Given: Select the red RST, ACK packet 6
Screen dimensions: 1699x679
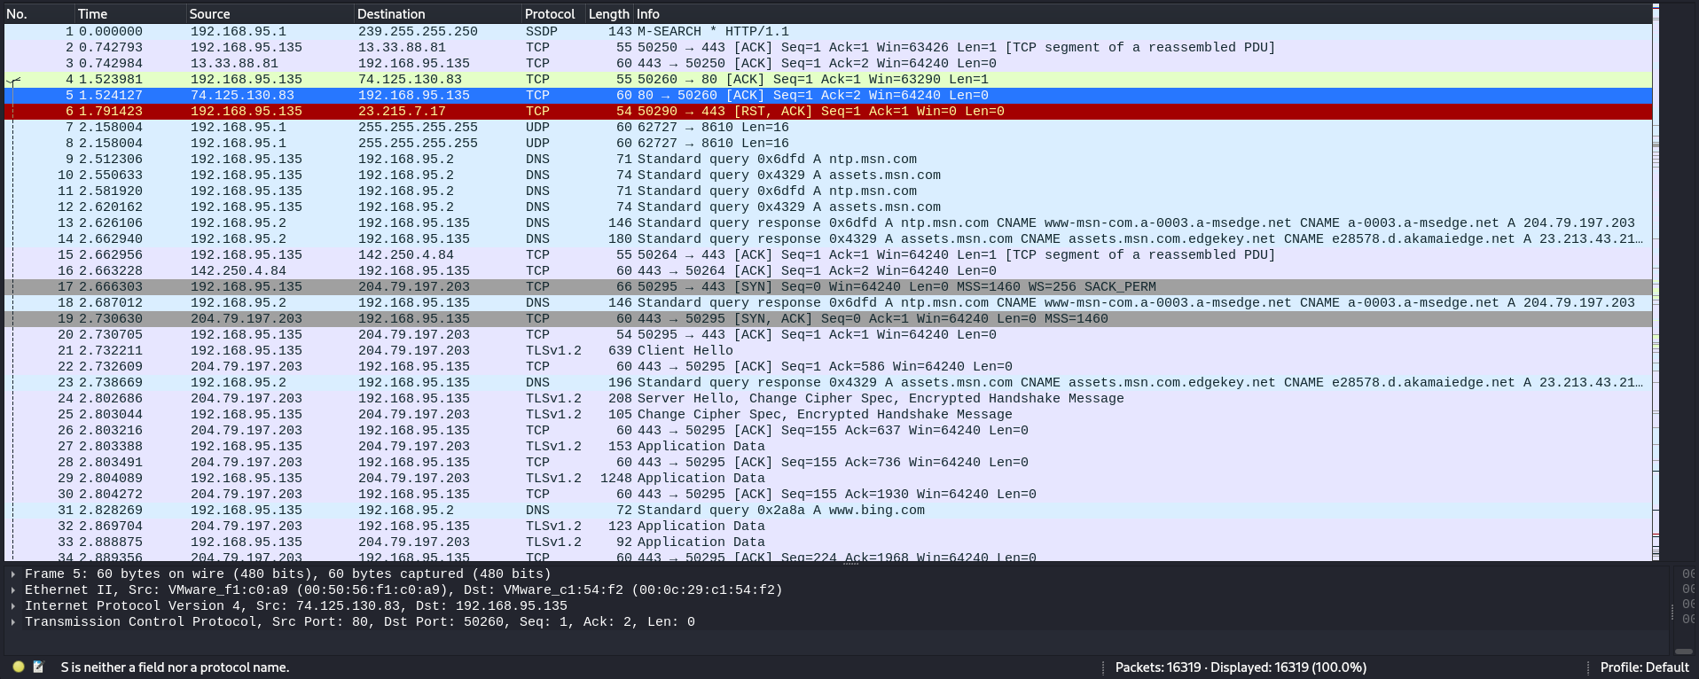Looking at the screenshot, I should click(x=828, y=111).
